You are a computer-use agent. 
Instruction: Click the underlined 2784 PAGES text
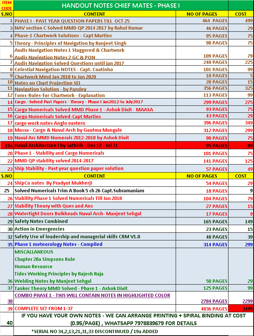[214, 301]
